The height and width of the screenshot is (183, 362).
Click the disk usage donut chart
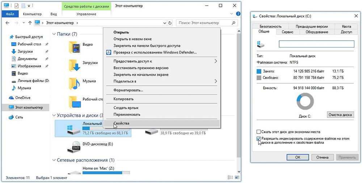point(305,102)
